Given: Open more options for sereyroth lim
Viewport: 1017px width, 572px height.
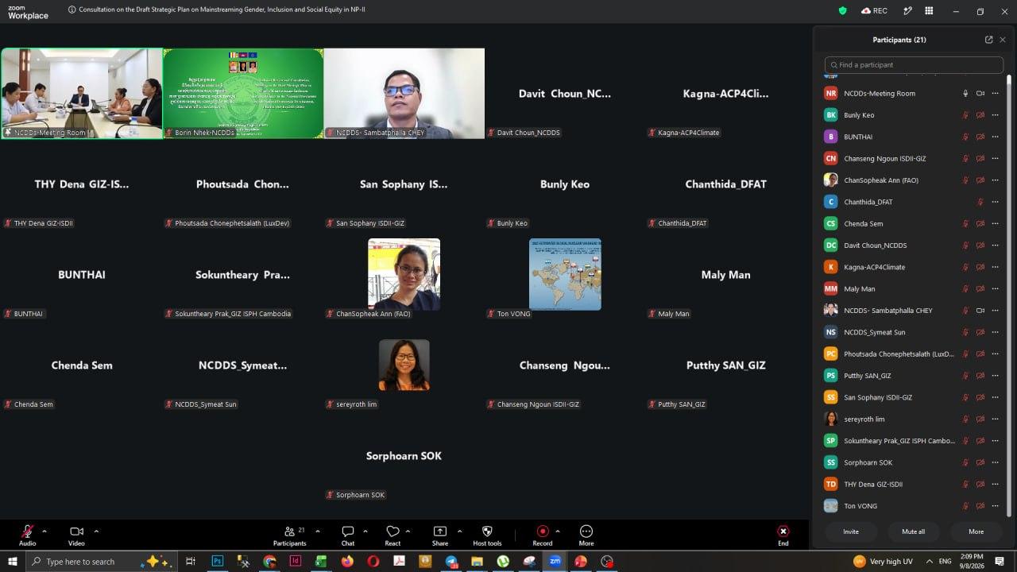Looking at the screenshot, I should (x=995, y=419).
